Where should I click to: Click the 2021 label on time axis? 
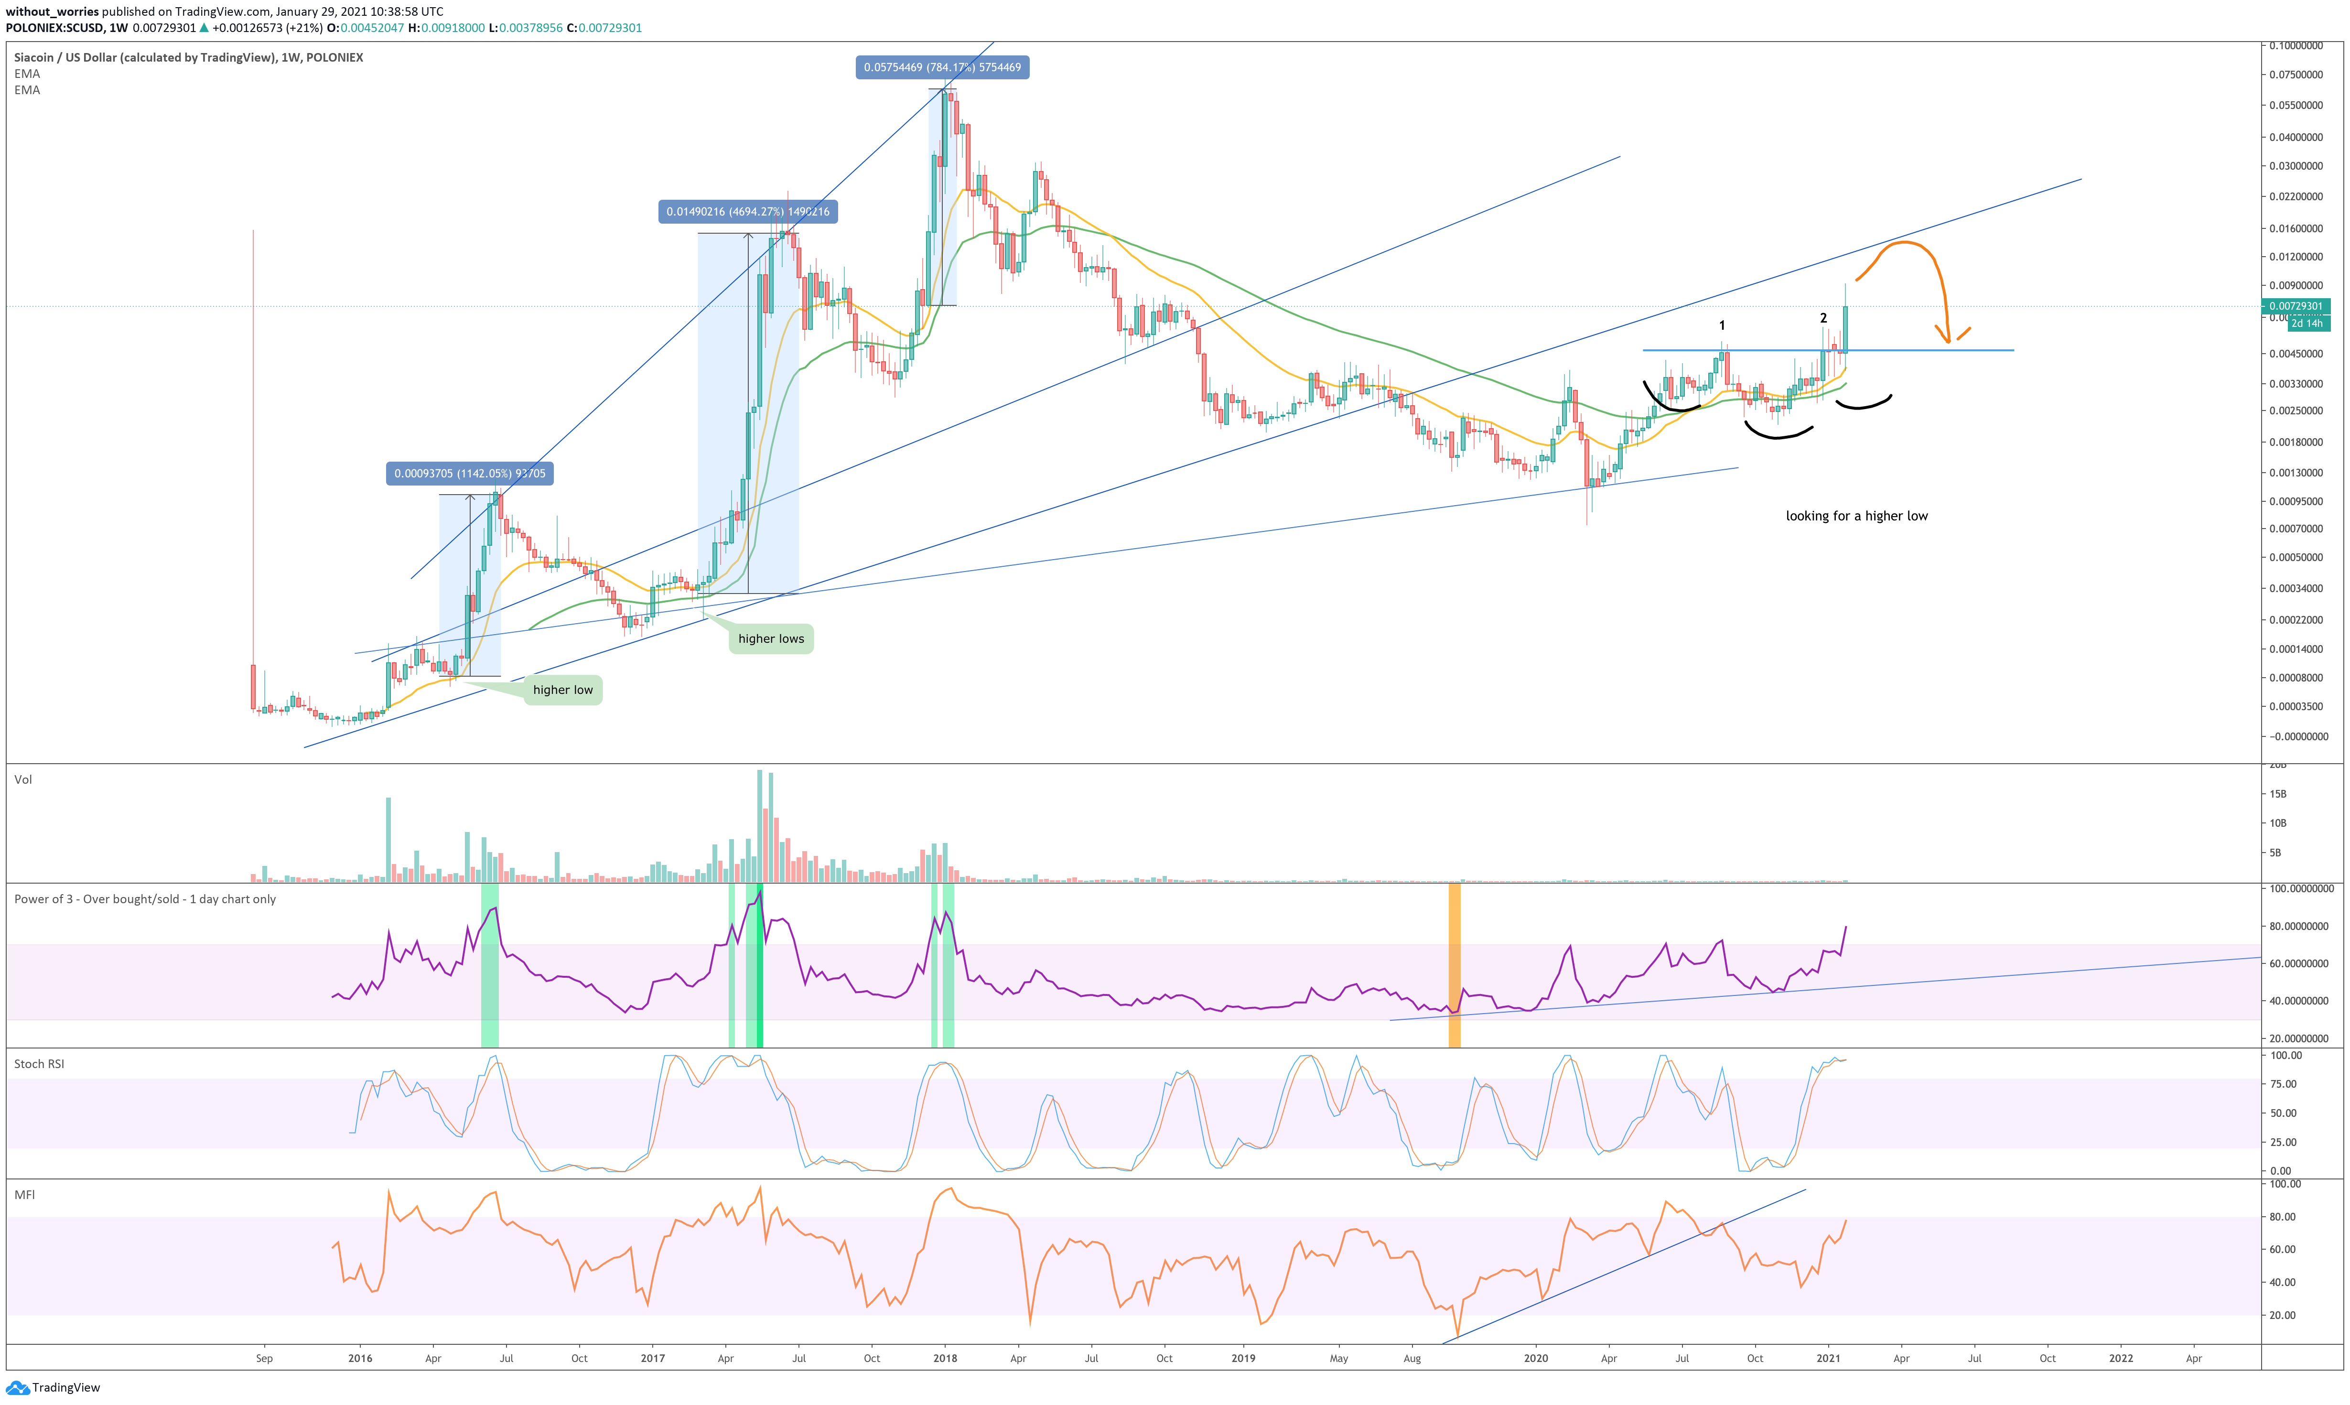pos(1828,1359)
